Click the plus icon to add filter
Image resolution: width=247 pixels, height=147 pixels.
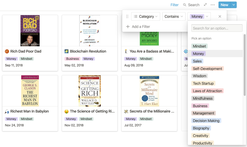(x=128, y=27)
